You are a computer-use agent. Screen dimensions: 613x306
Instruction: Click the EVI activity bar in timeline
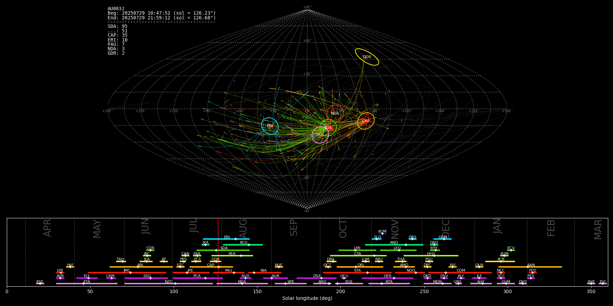(x=603, y=284)
